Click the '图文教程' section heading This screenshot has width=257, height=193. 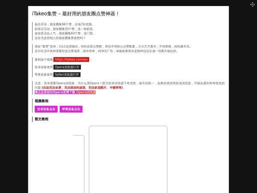(42, 119)
